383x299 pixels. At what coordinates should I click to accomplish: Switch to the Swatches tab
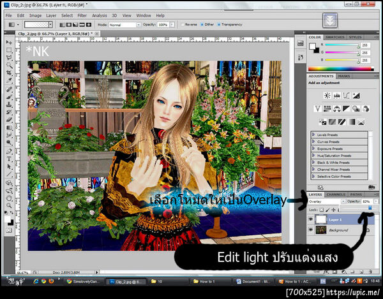click(x=335, y=37)
